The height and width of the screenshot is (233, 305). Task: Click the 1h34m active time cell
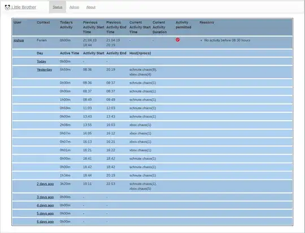tap(65, 175)
